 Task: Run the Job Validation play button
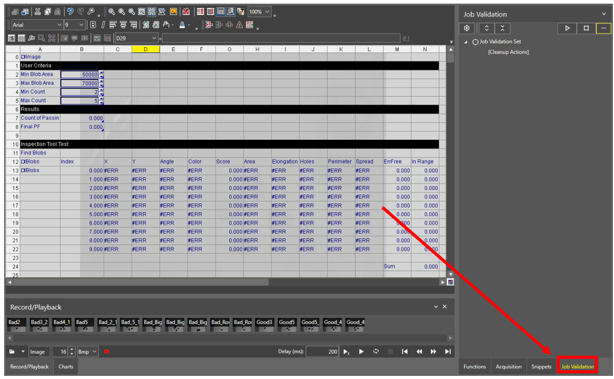pos(567,28)
